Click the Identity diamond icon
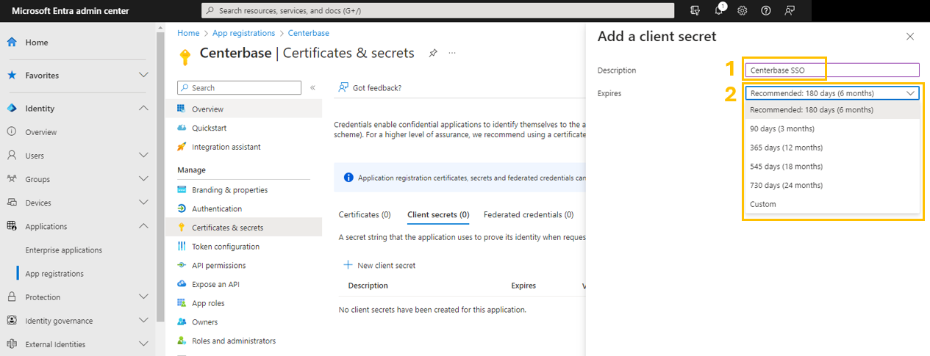 tap(12, 108)
